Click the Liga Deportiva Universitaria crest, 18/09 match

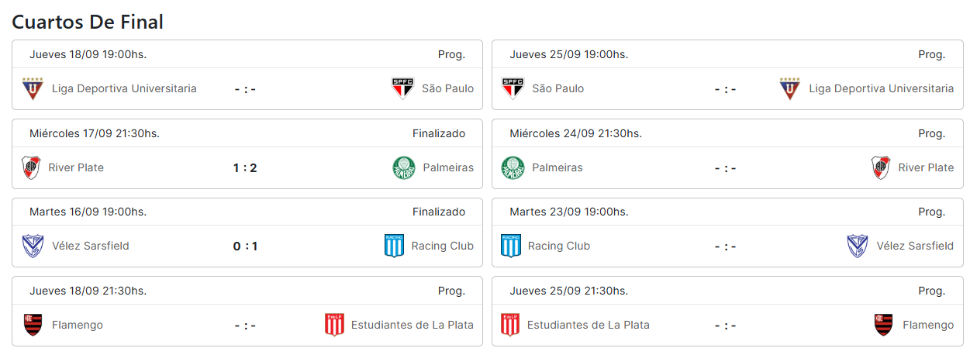tap(33, 89)
